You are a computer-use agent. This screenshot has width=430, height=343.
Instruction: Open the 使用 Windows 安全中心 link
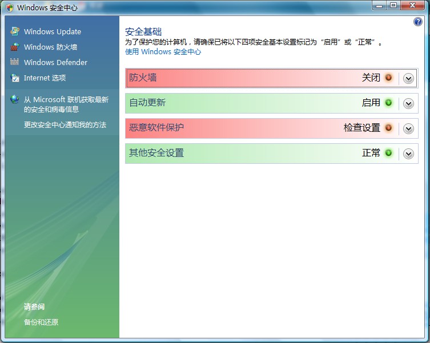pos(163,51)
